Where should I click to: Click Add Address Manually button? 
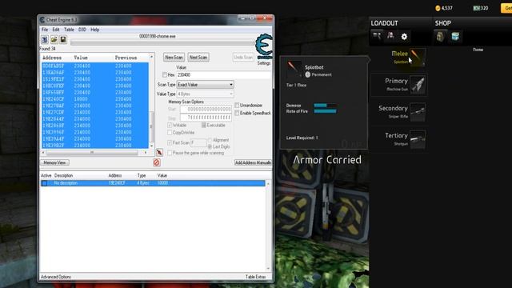(253, 162)
